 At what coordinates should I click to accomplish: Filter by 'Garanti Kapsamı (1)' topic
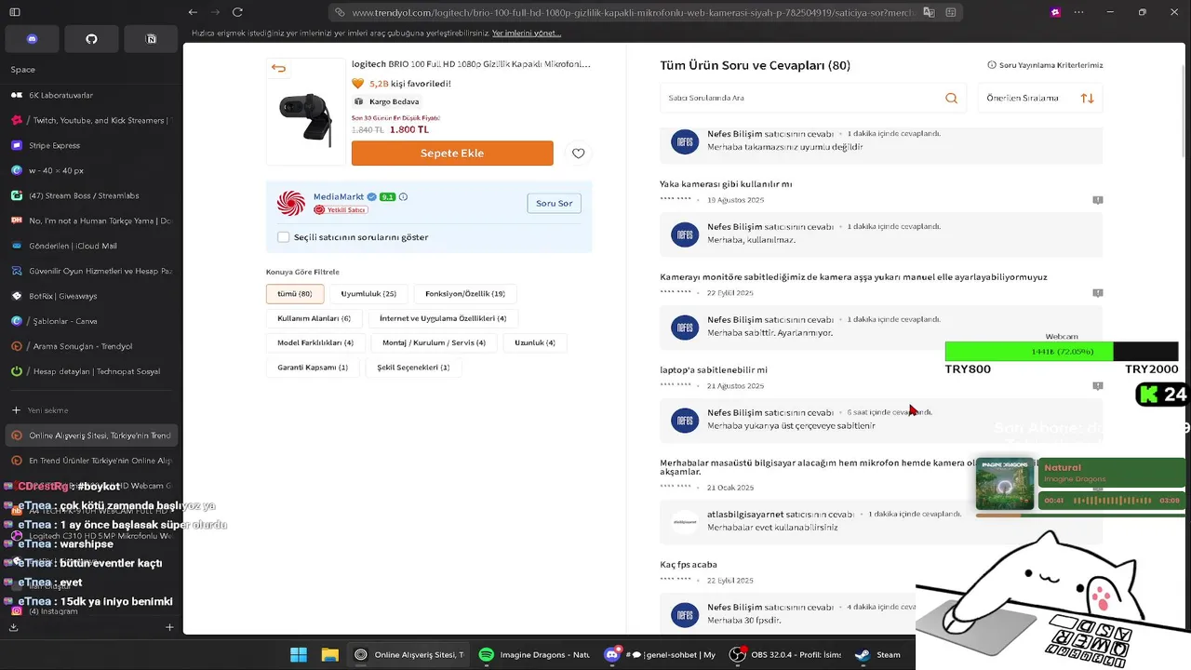(313, 368)
